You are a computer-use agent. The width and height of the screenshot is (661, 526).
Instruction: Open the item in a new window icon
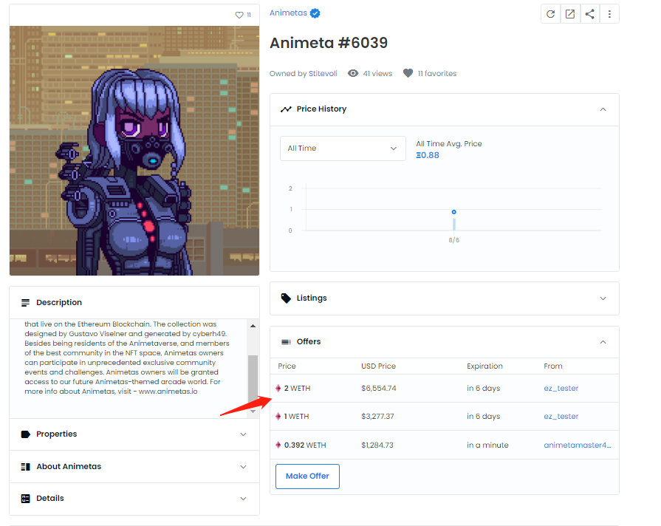tap(570, 14)
